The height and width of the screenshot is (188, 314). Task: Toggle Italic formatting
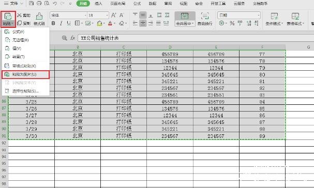pos(61,23)
